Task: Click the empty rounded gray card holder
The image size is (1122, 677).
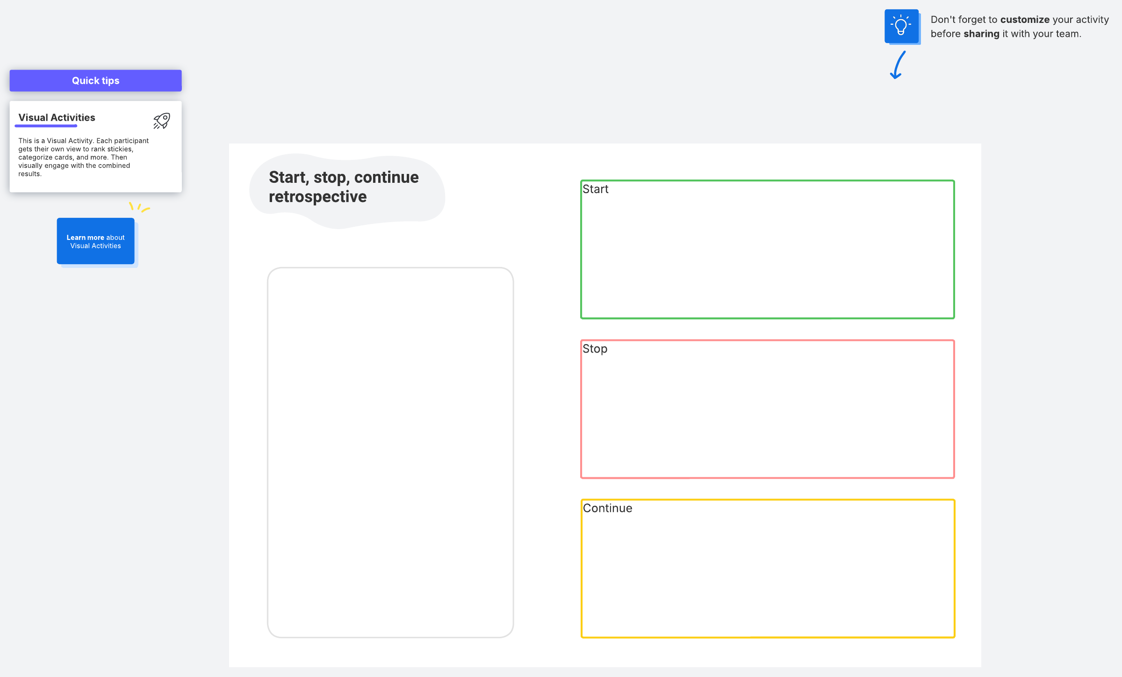Action: coord(390,452)
